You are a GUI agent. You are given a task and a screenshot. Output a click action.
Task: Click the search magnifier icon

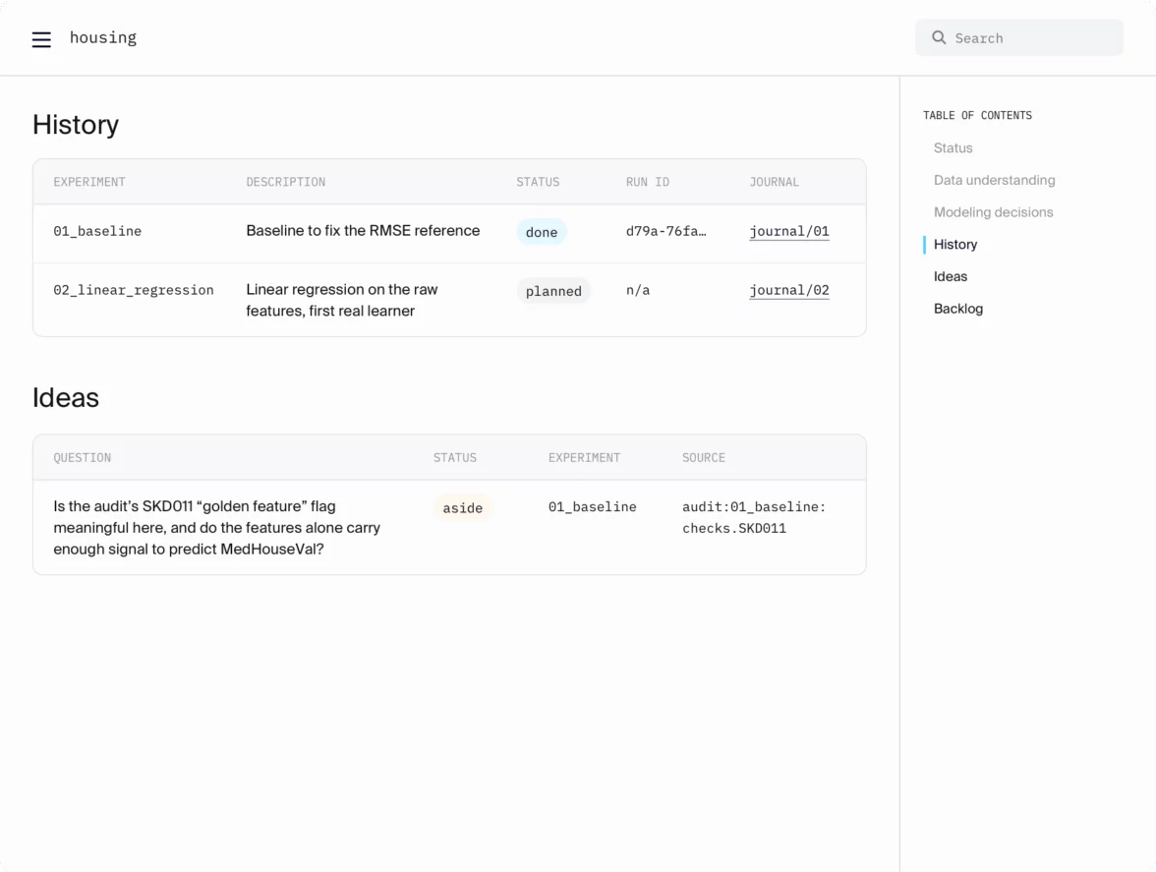(939, 37)
